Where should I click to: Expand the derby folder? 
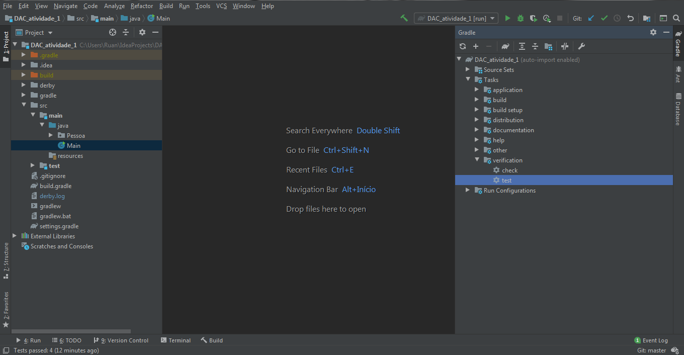tap(24, 85)
